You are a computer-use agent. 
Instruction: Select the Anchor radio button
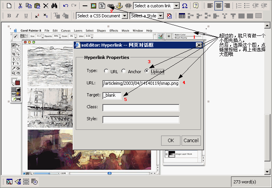coord(124,71)
